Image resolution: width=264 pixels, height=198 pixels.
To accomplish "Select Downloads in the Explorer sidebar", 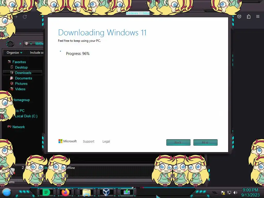I will 23,73.
